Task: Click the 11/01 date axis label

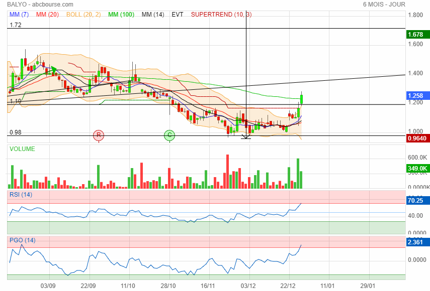Action: (x=327, y=286)
